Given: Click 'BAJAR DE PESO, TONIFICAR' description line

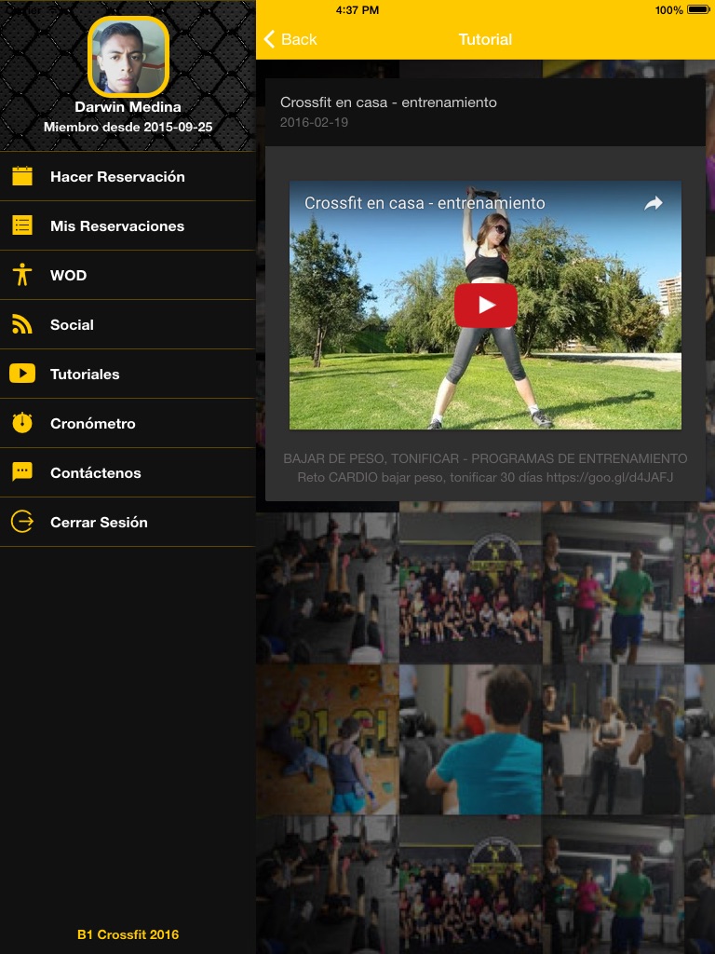Looking at the screenshot, I should point(485,458).
